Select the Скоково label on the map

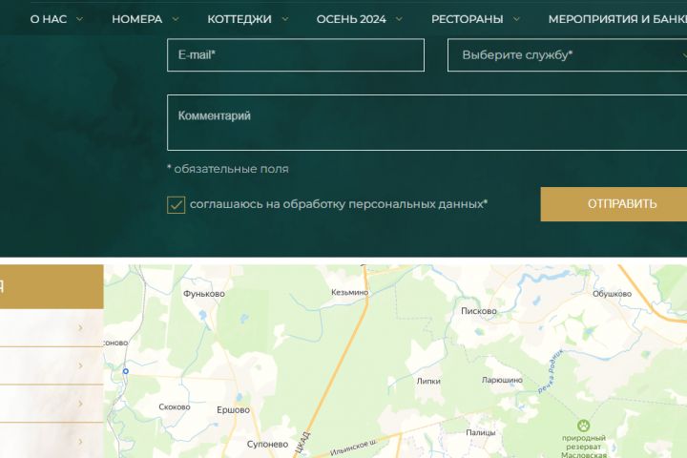tap(175, 406)
